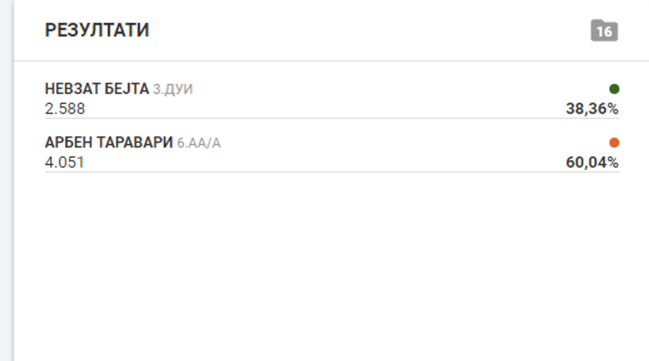
Task: Click the РЕЗУЛТАТИ heading
Action: pyautogui.click(x=97, y=30)
